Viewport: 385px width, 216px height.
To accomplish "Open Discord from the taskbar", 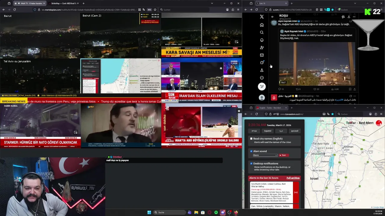I will click(223, 212).
